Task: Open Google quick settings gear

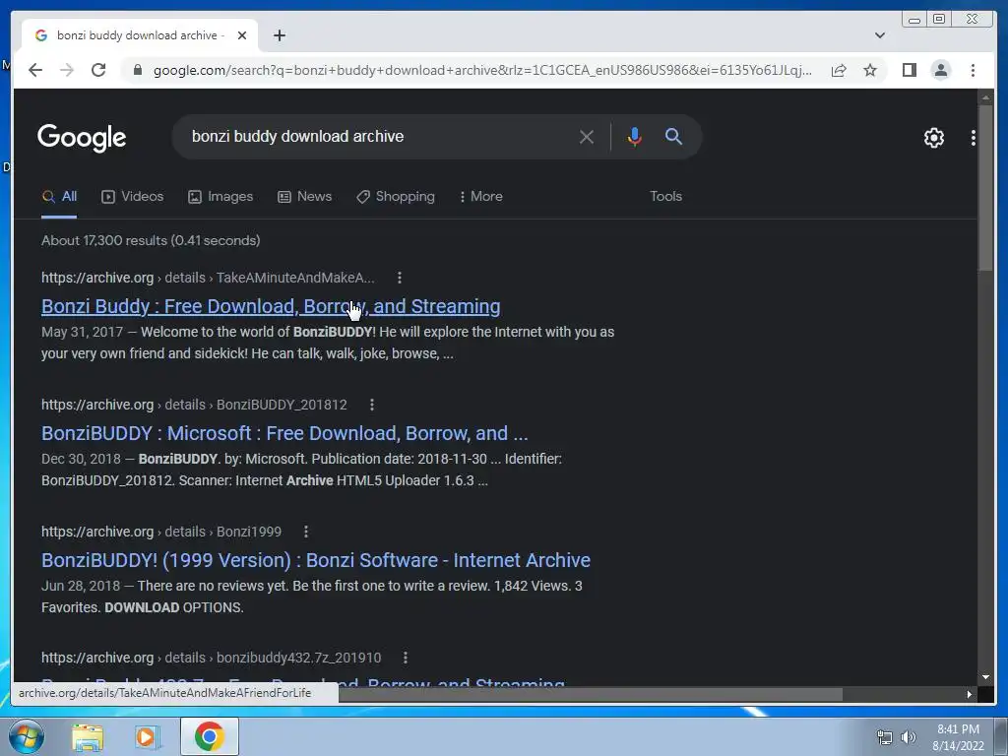Action: tap(933, 138)
